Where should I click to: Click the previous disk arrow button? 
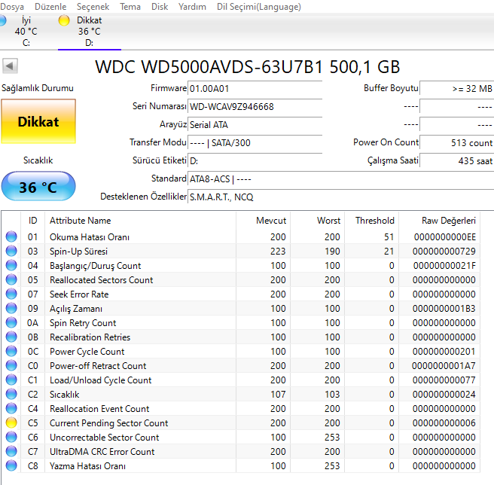point(10,66)
